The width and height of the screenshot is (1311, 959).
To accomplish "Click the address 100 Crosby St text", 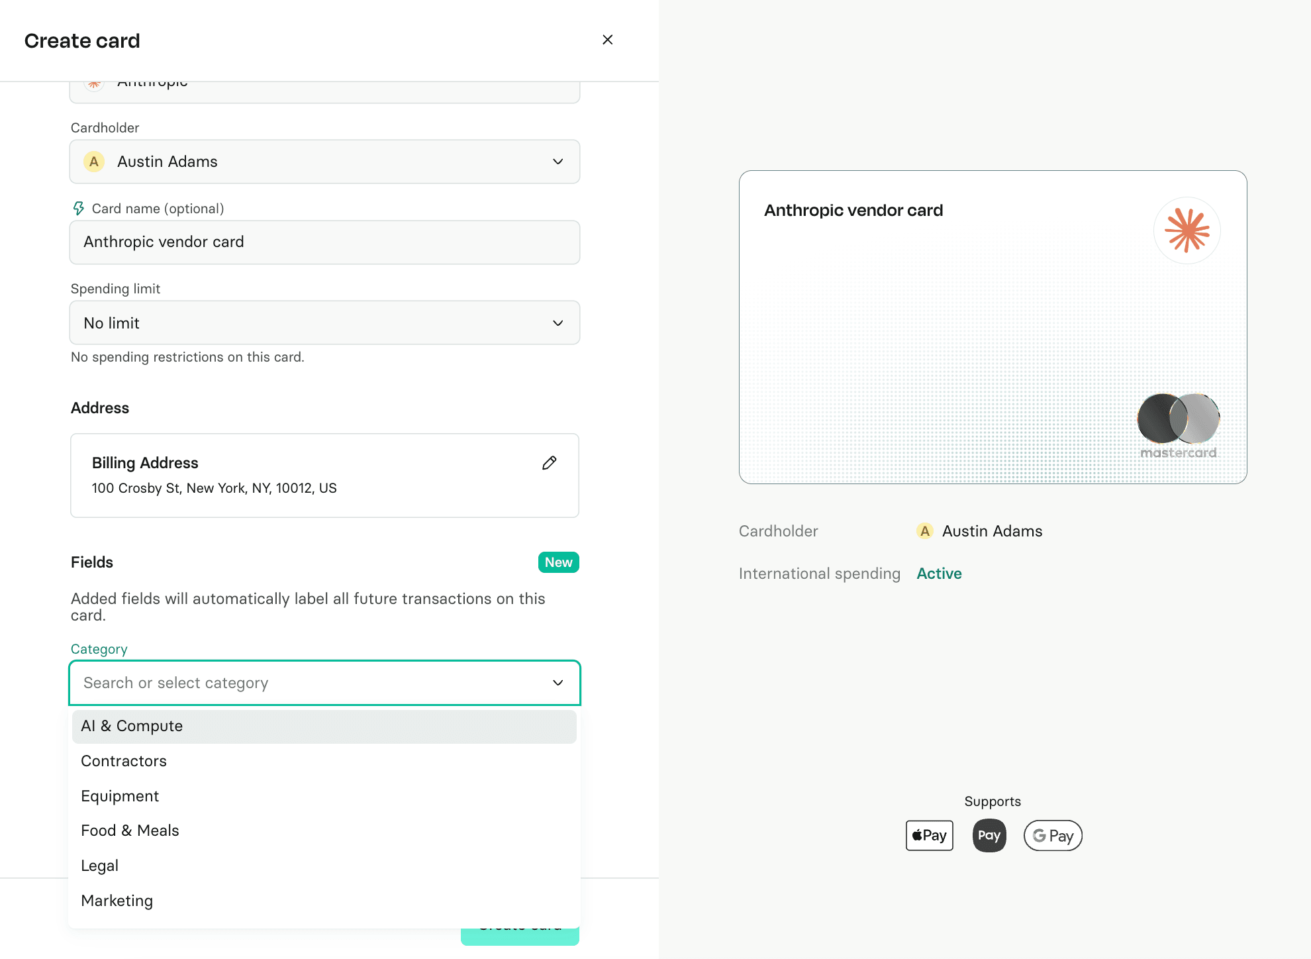I will 214,488.
